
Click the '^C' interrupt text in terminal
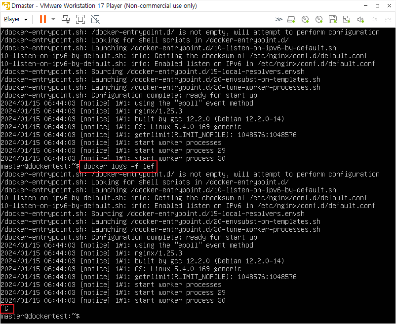[4, 308]
